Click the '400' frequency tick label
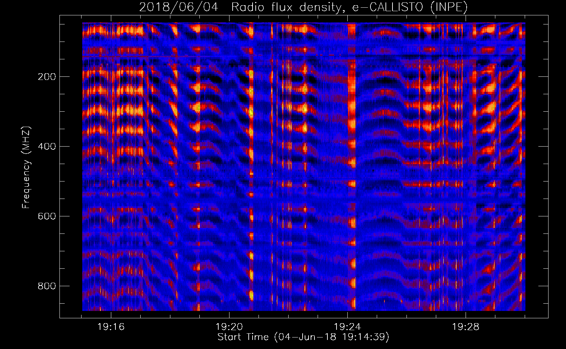 tap(47, 147)
